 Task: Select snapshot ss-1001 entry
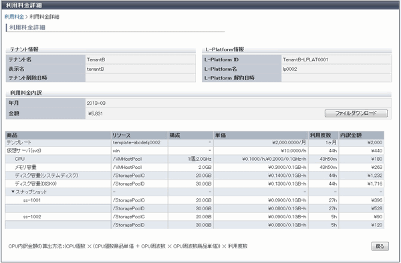click(x=32, y=200)
